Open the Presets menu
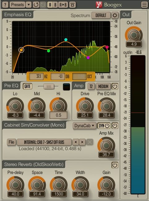The height and width of the screenshot is (201, 149). 17,5
